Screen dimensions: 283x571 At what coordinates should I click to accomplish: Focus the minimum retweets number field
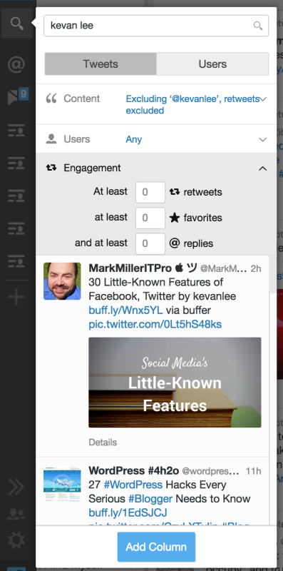[150, 192]
